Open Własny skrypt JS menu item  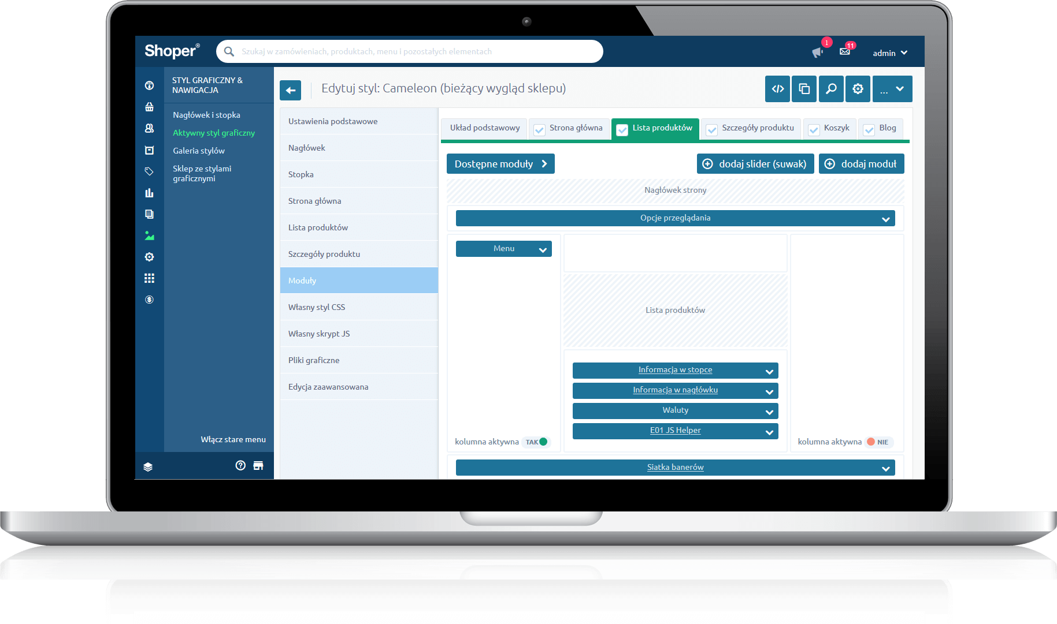(359, 334)
